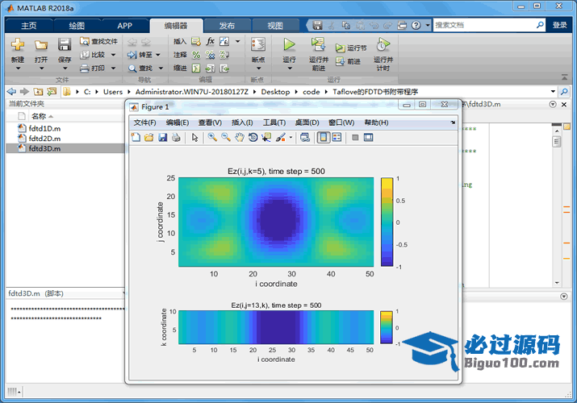Click the comment percent icon

(196, 55)
